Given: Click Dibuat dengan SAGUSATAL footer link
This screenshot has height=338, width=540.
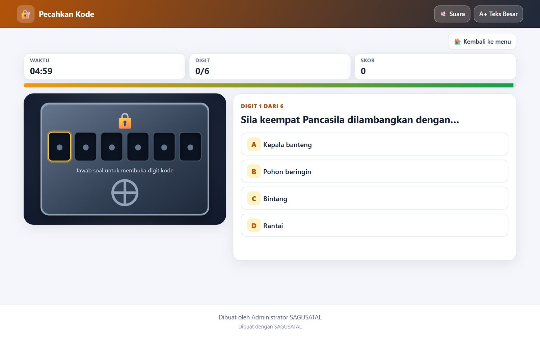Looking at the screenshot, I should 270,327.
